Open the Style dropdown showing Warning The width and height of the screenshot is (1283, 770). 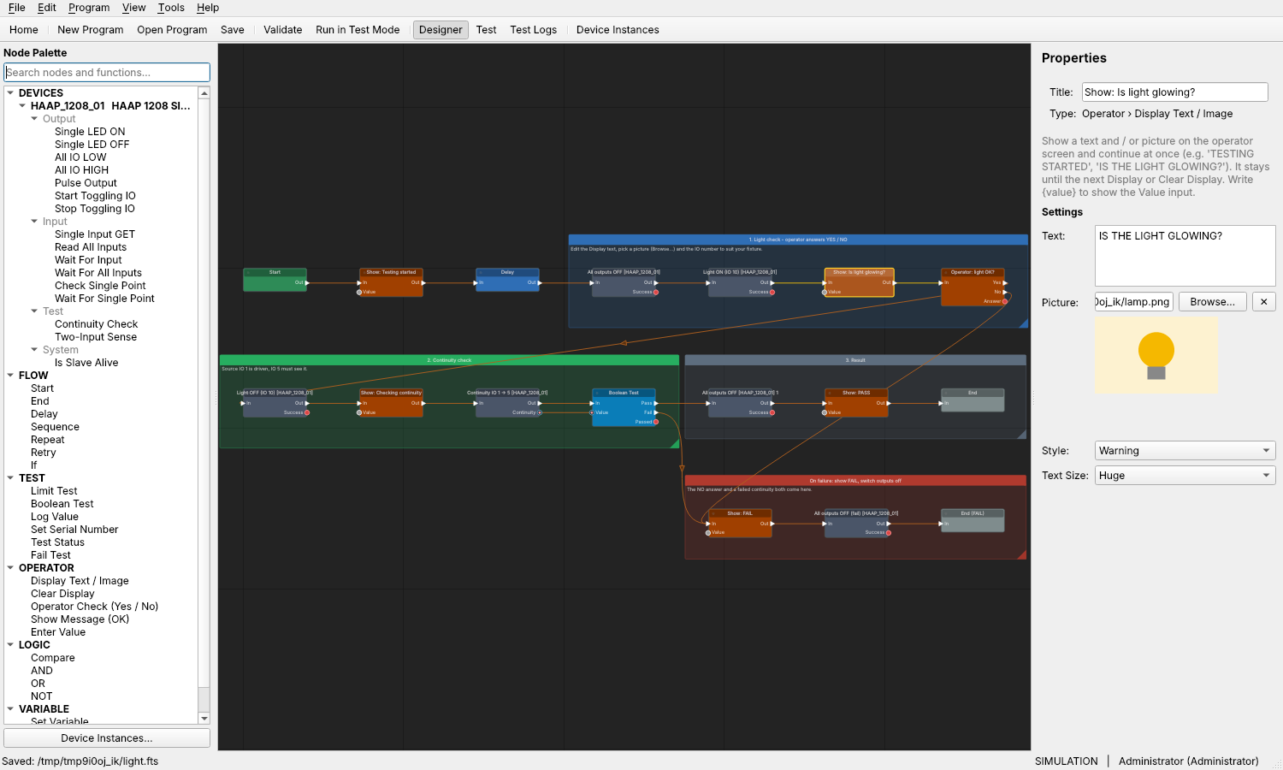(1185, 451)
